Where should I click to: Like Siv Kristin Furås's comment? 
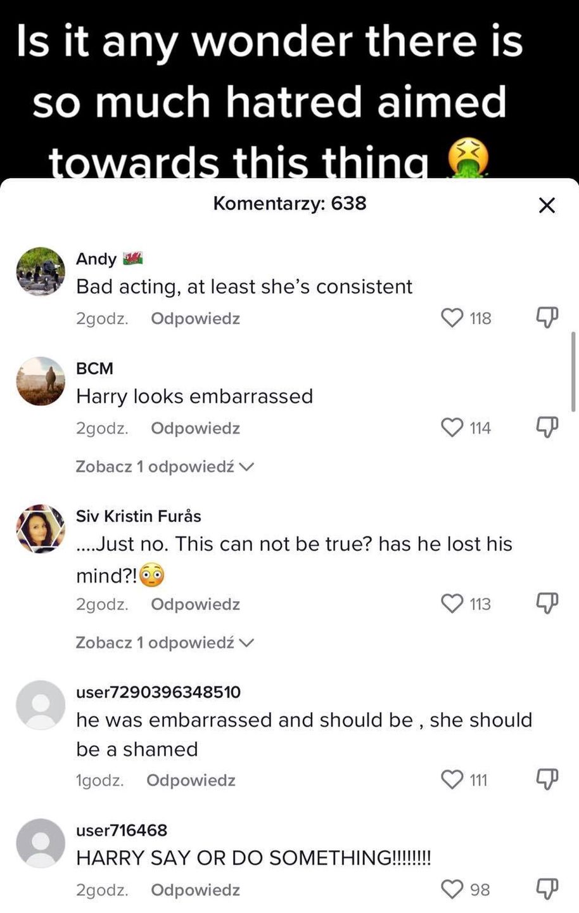tap(452, 604)
